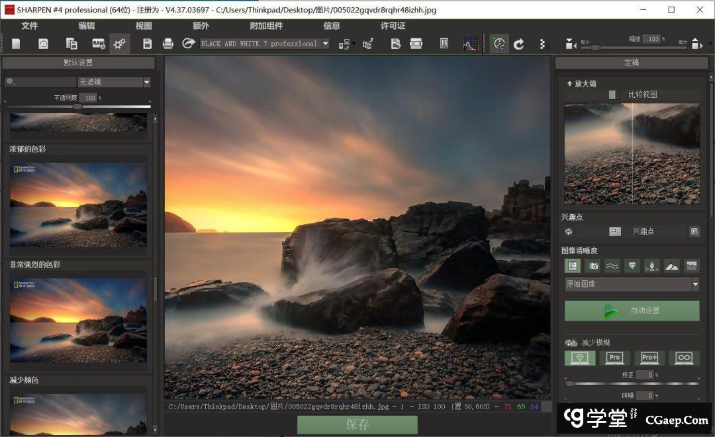Click the green 自动设置 button
Screen dimensions: 715x437
(x=632, y=311)
